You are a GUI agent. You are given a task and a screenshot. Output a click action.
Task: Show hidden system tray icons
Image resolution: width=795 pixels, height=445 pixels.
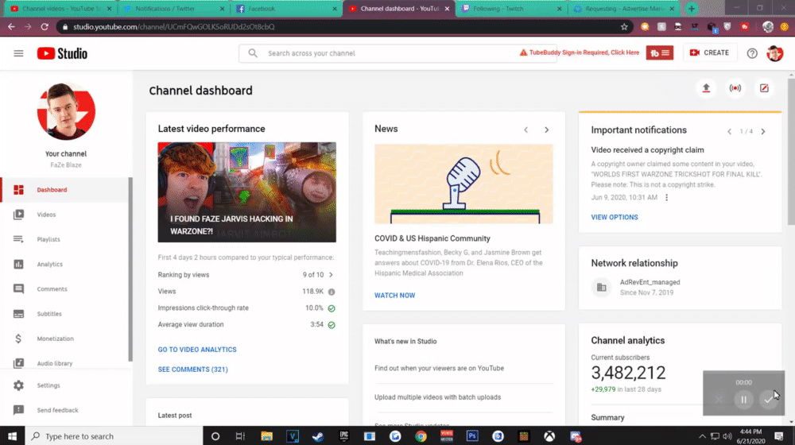tap(702, 436)
